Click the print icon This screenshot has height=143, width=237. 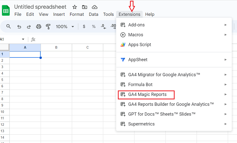[39, 27]
